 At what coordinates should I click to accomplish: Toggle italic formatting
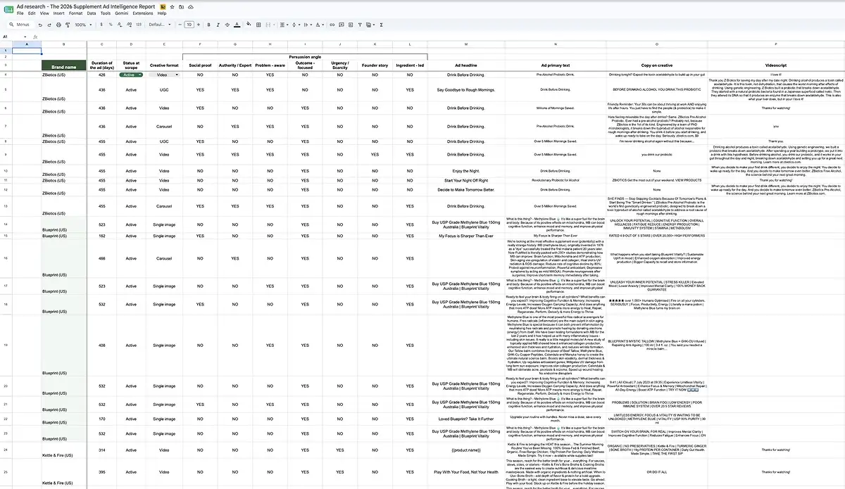pyautogui.click(x=218, y=25)
